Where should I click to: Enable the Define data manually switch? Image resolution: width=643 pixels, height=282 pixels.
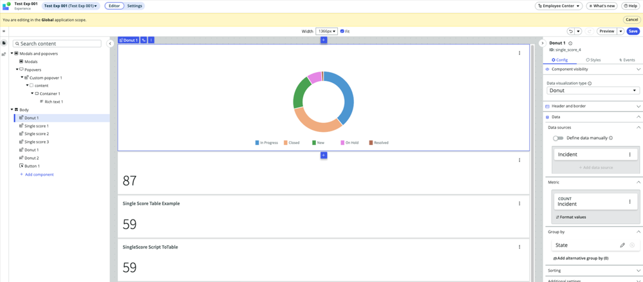pos(558,138)
